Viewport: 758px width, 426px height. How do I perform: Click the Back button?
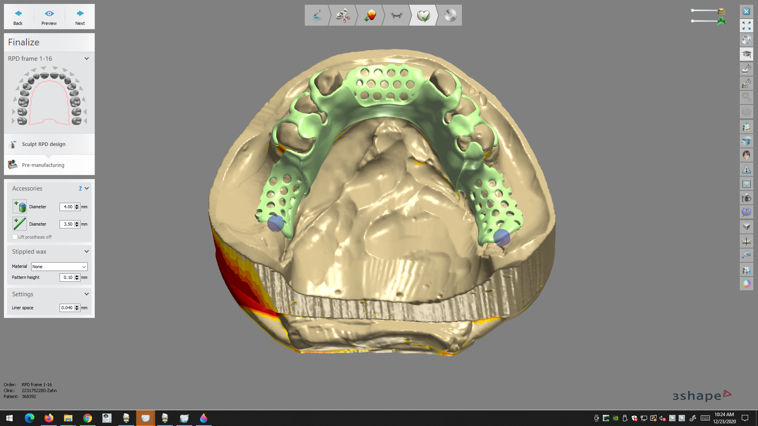(18, 17)
